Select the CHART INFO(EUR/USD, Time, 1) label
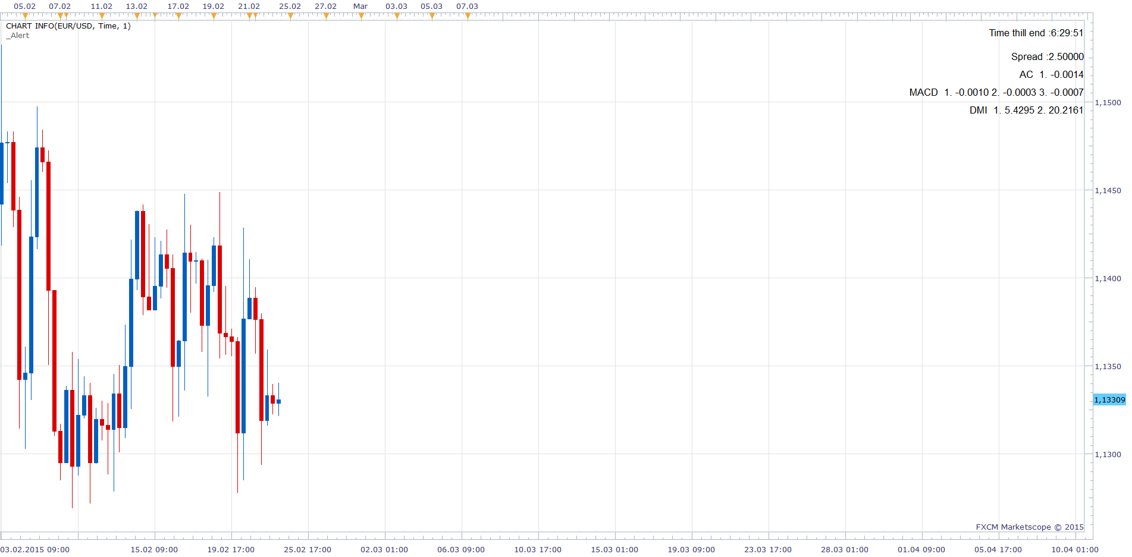Screen dimensions: 1132x557 pos(68,26)
